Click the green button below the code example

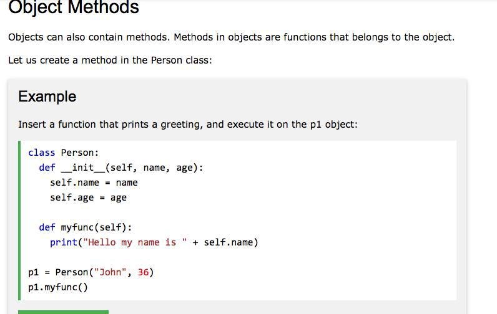(63, 312)
